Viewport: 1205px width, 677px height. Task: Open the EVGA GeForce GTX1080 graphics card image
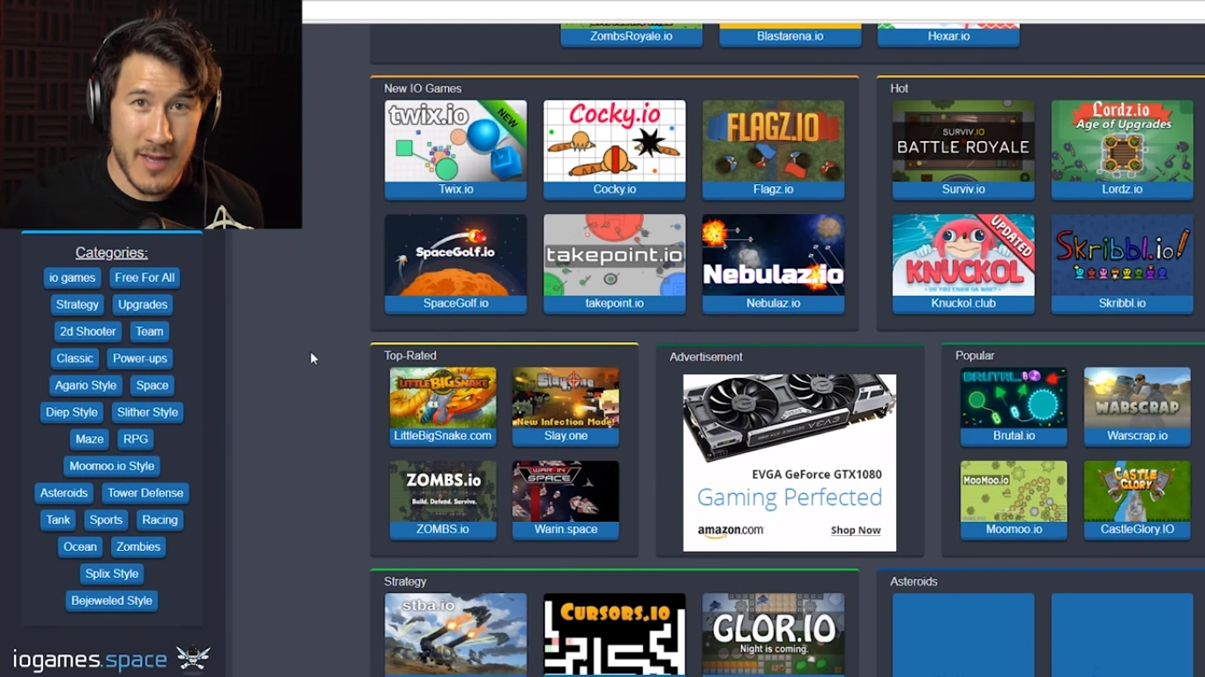pyautogui.click(x=790, y=418)
